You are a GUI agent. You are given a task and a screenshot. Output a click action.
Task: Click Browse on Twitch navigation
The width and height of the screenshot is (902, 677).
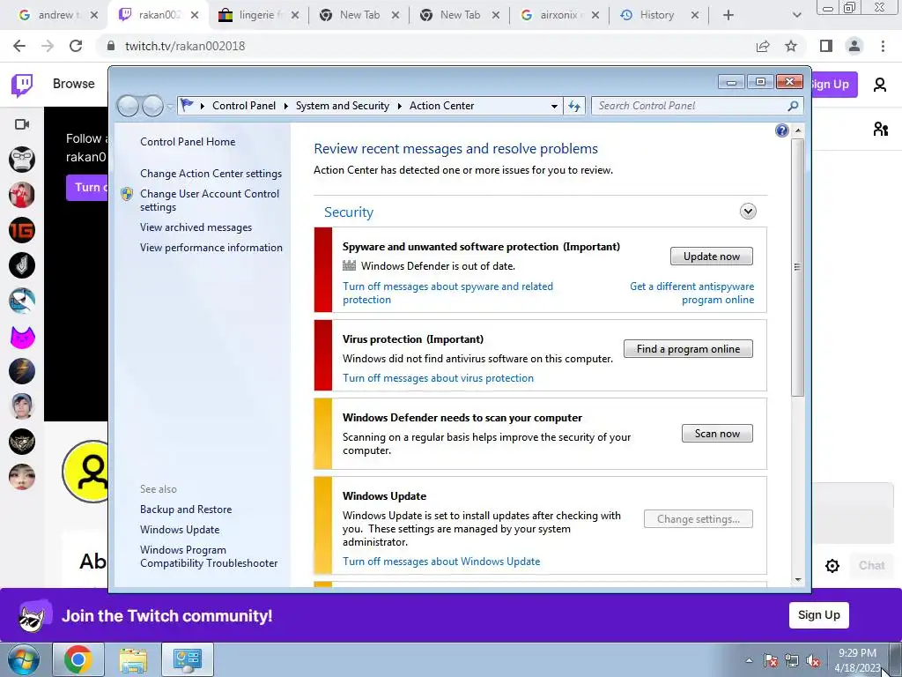point(74,84)
